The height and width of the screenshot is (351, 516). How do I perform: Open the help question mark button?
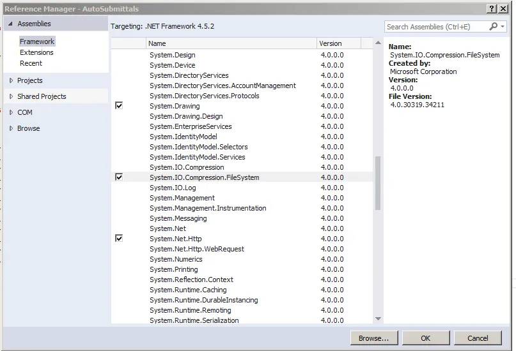pos(491,9)
